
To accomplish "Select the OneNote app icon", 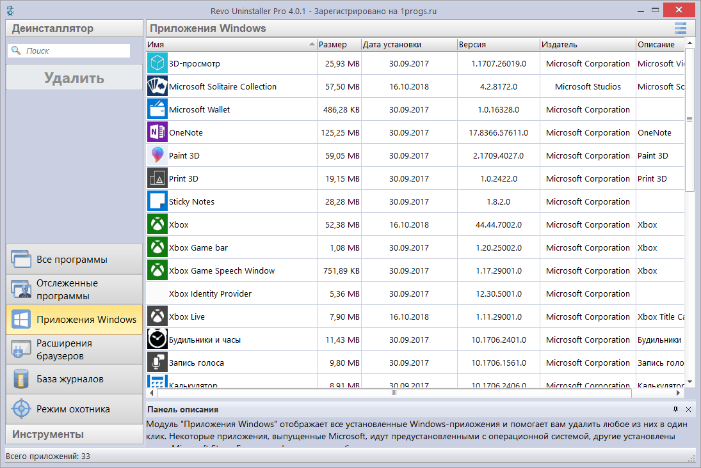I will point(157,132).
